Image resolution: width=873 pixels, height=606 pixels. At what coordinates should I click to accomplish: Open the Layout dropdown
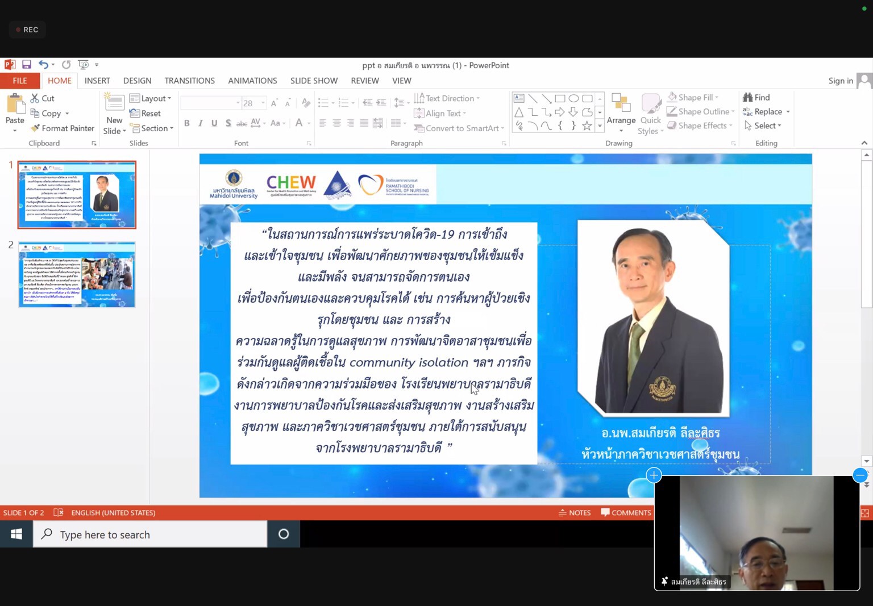pos(150,98)
